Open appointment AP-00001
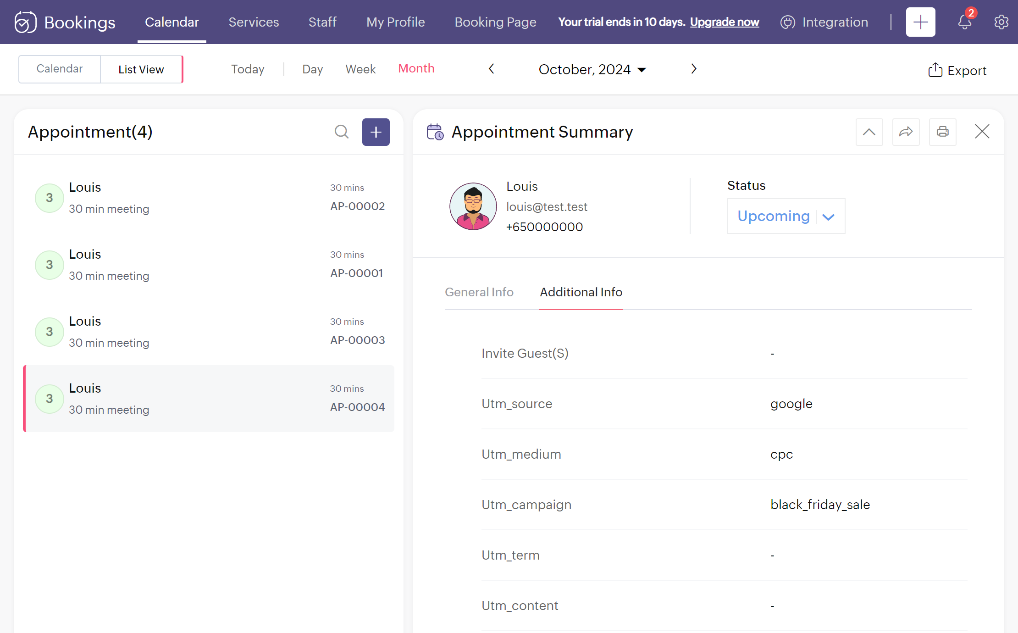 click(209, 265)
